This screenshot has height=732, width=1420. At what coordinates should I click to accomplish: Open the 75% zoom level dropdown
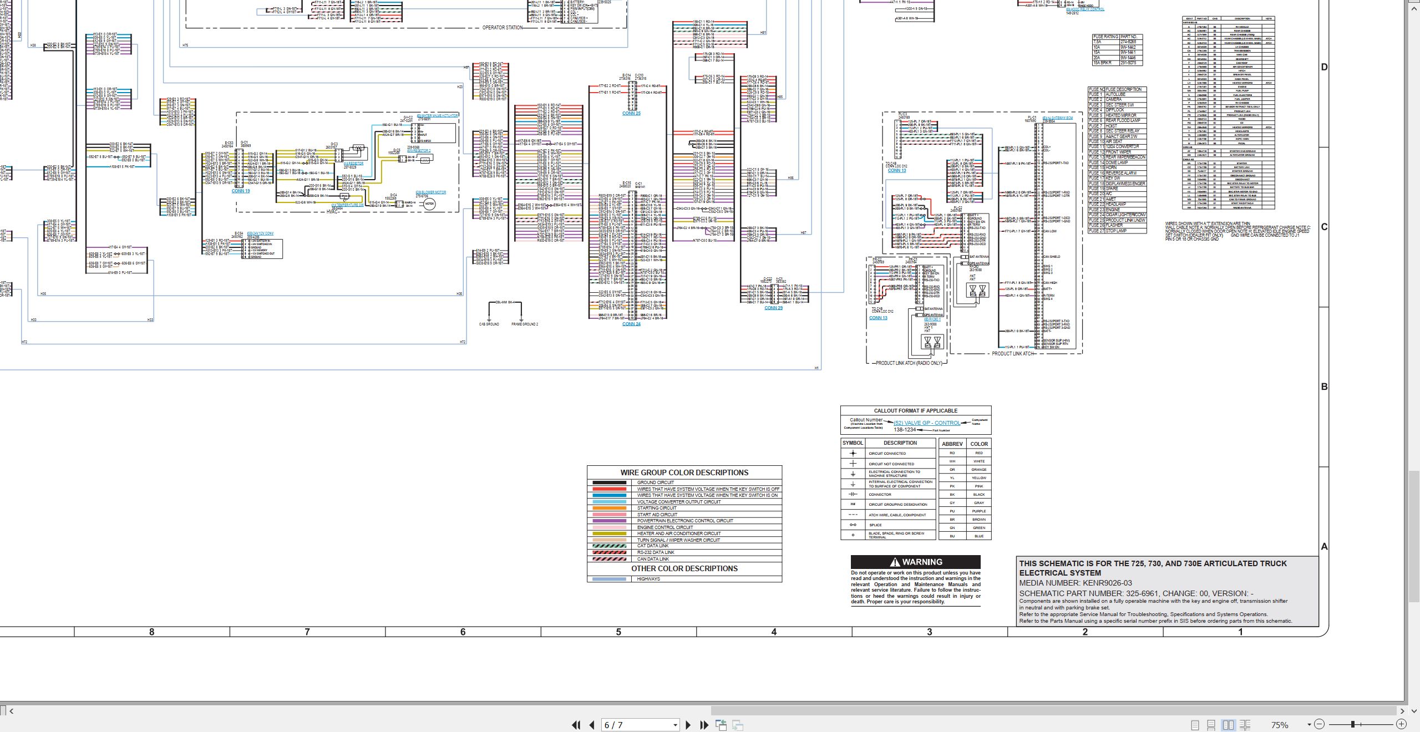tap(1309, 725)
